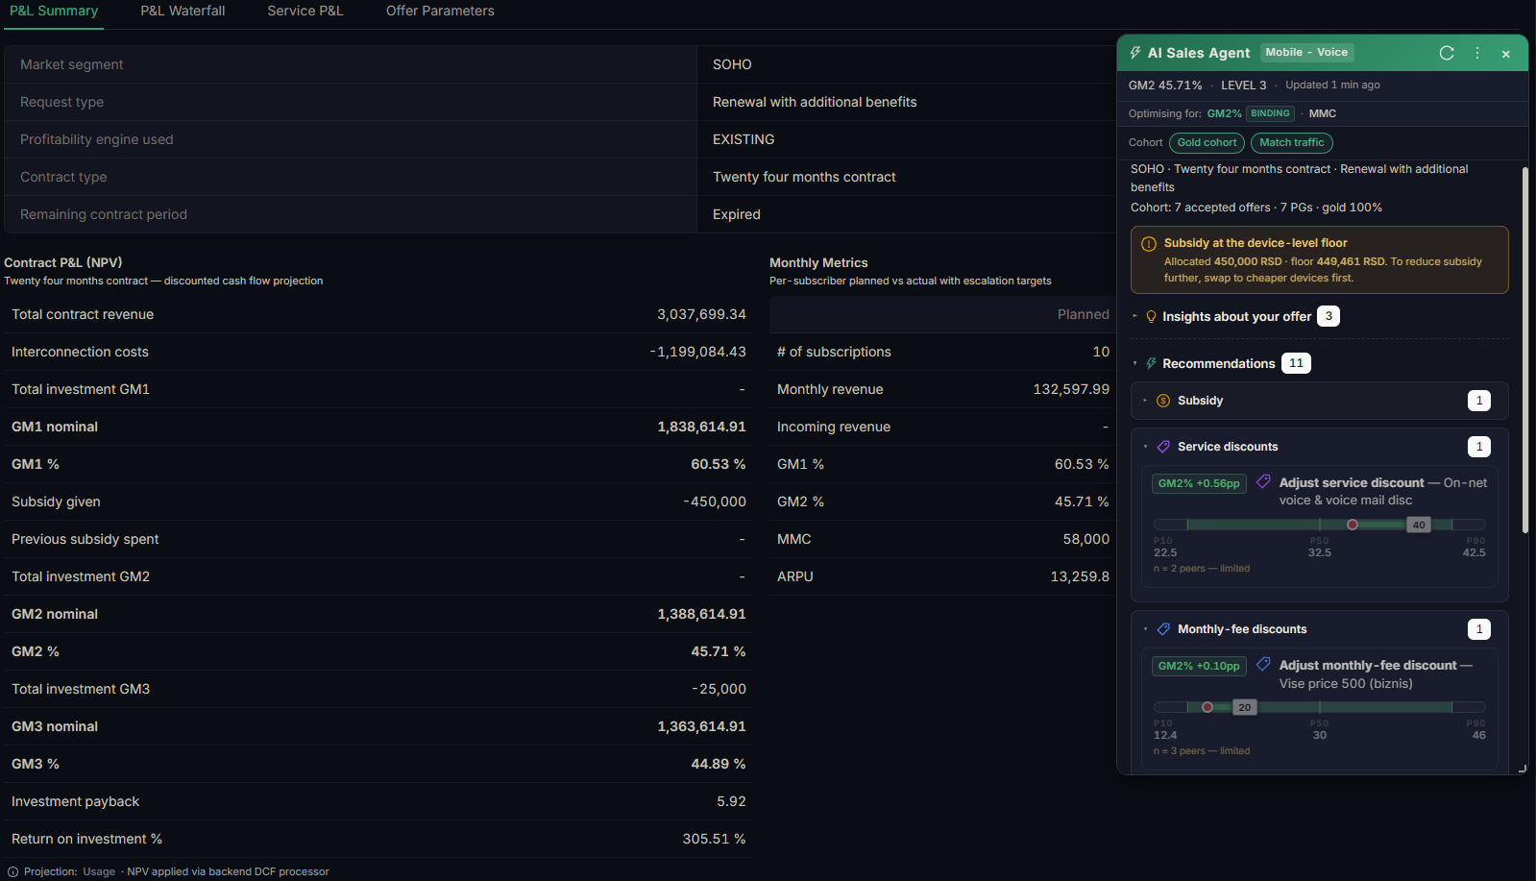Click the GM2% optimisation target
The width and height of the screenshot is (1536, 881).
[1224, 113]
